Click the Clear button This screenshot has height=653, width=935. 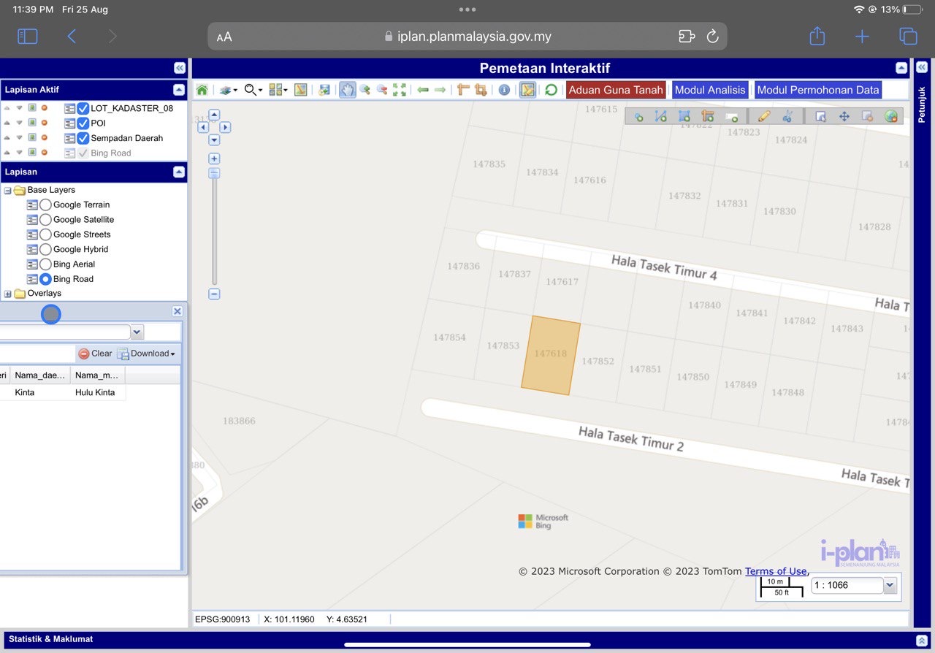(x=95, y=354)
